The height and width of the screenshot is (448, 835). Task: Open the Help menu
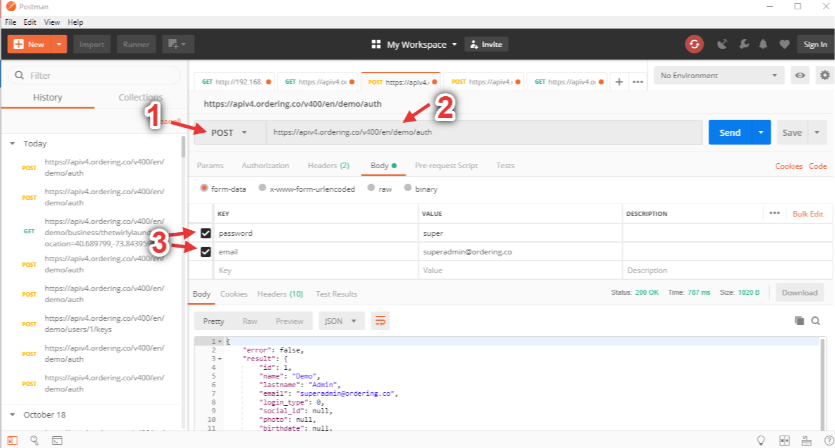click(75, 22)
